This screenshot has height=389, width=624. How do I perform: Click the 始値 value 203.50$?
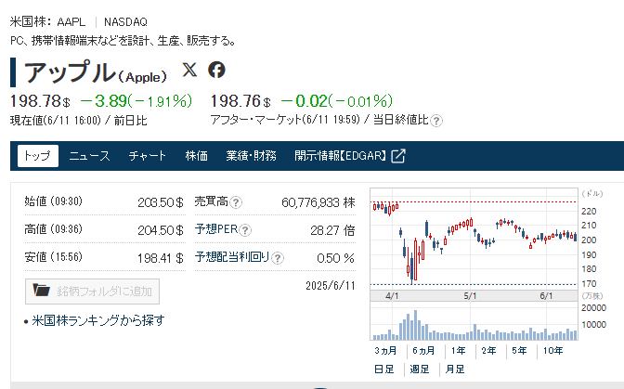pos(161,202)
